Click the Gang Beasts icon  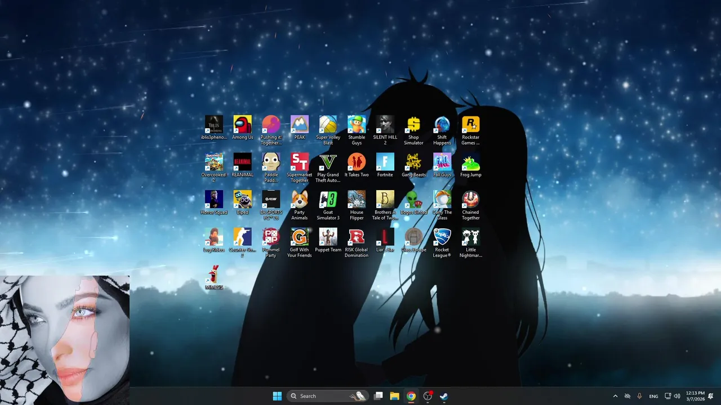coord(413,165)
